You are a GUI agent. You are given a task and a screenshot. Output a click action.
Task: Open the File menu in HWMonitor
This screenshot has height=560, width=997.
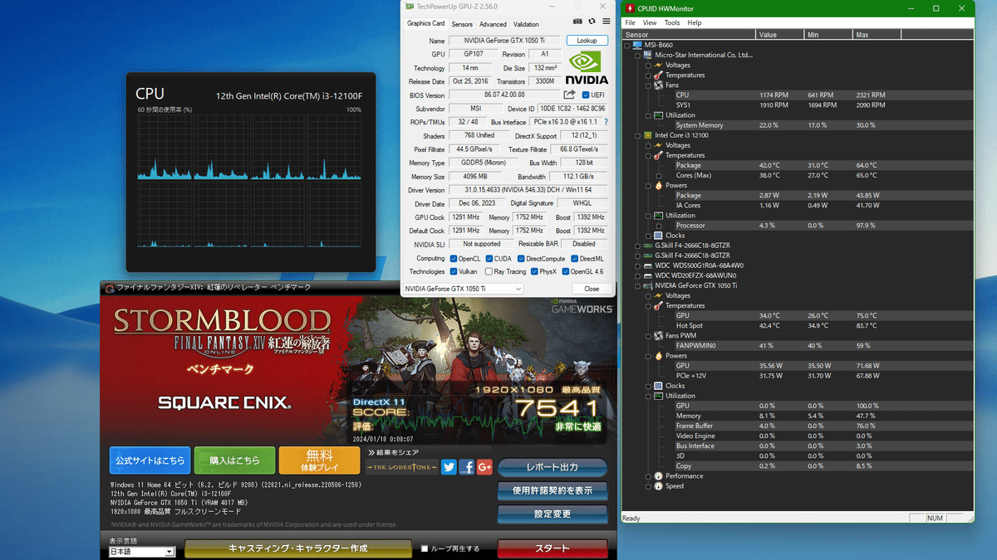click(630, 23)
